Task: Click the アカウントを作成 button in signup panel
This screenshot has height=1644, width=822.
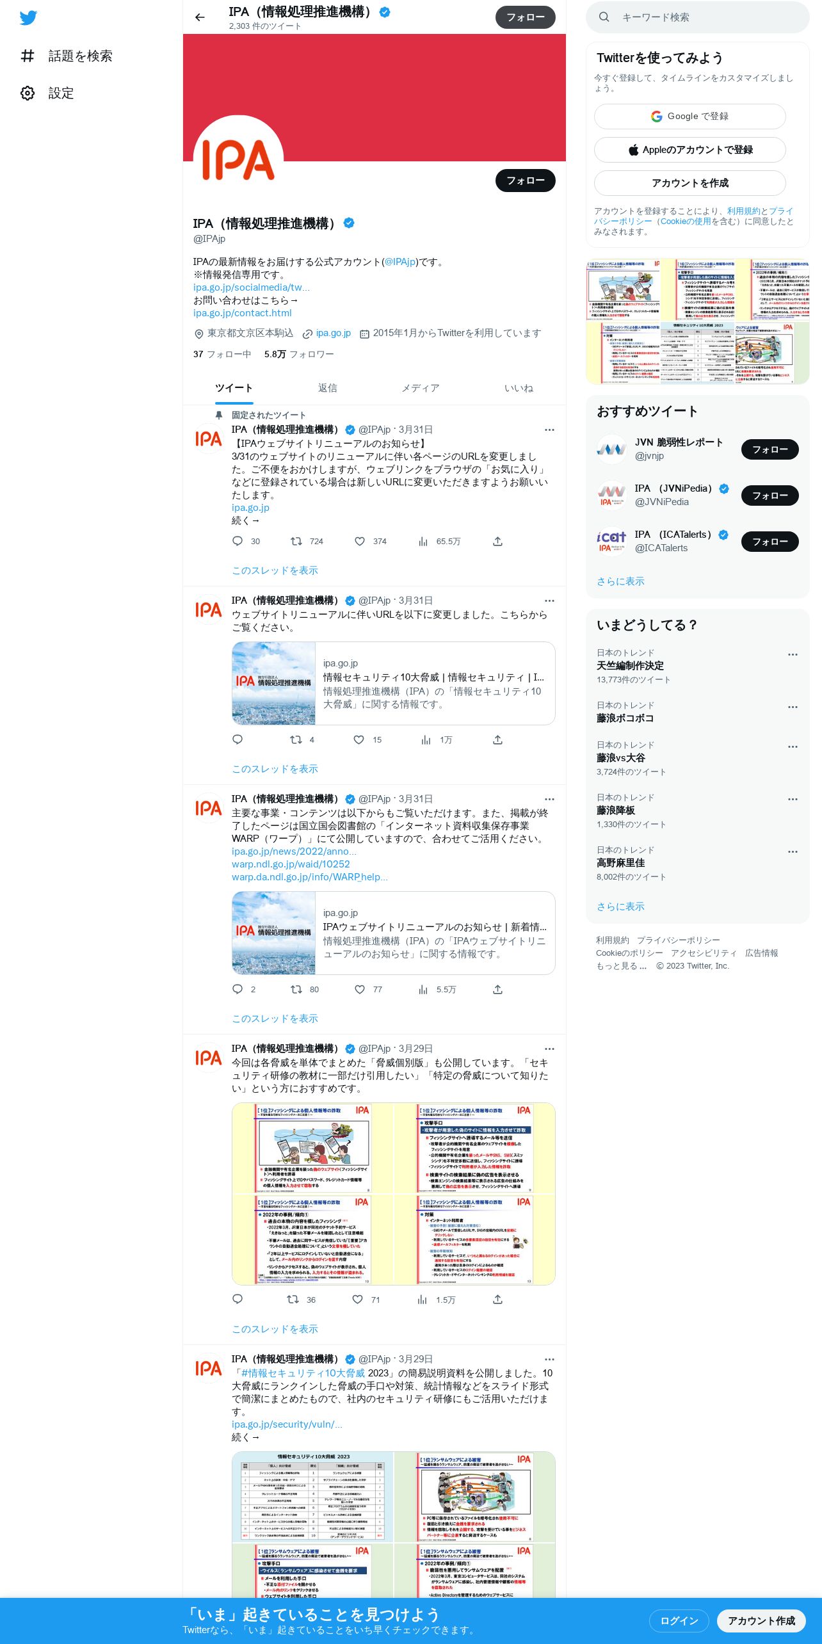Action: 690,183
